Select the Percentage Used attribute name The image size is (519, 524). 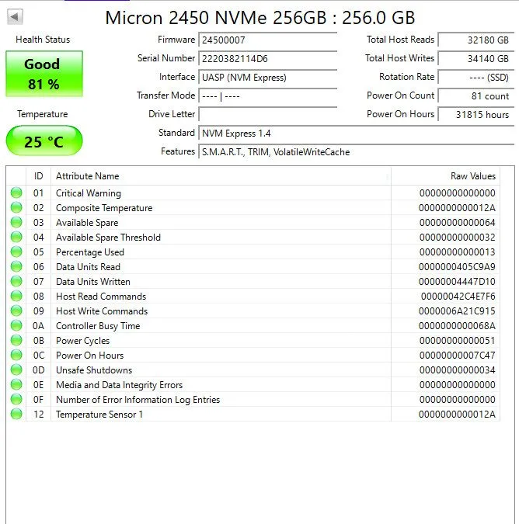[90, 252]
